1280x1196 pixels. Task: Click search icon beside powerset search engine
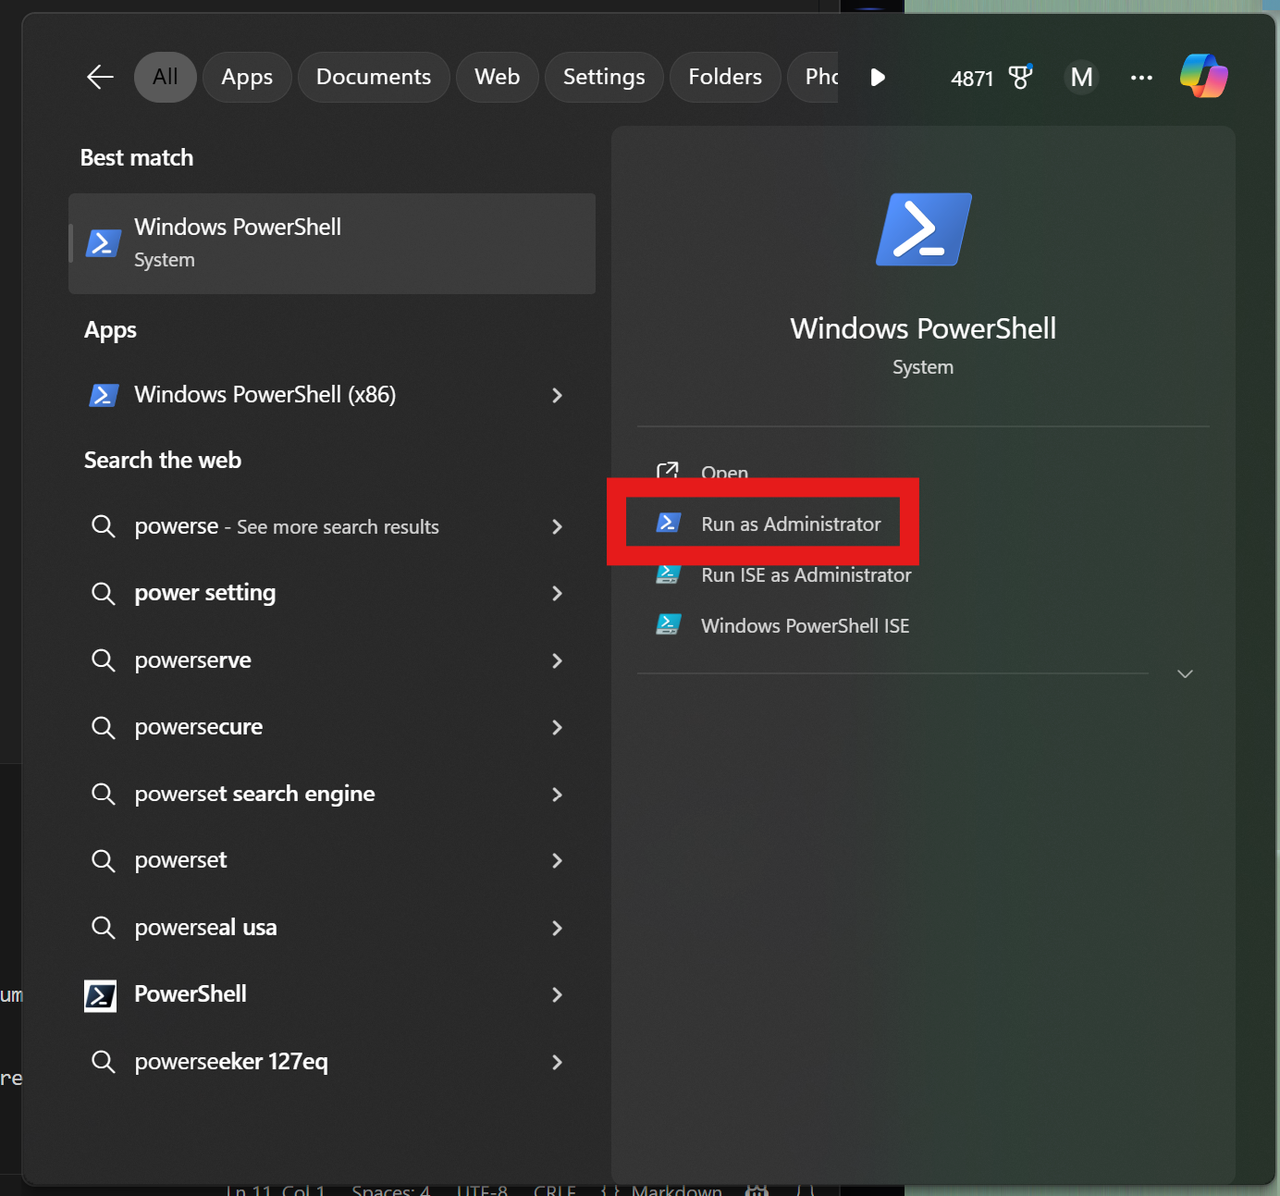(x=103, y=795)
